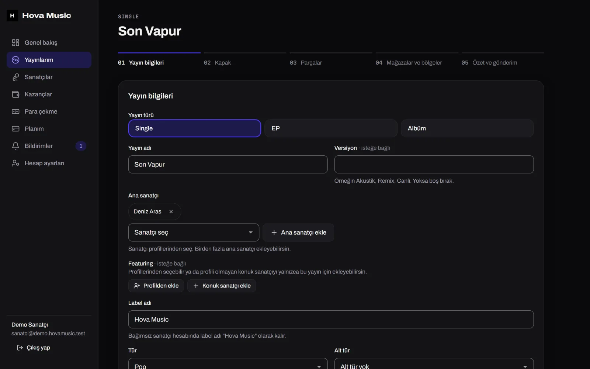Click the plus icon in Ana sanatçı ekle

[274, 232]
